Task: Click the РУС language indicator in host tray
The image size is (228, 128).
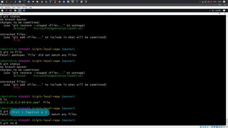Action: click(x=215, y=2)
